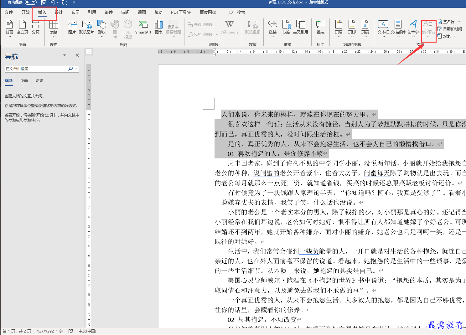Insert WordArt (艺术字)

click(413, 28)
